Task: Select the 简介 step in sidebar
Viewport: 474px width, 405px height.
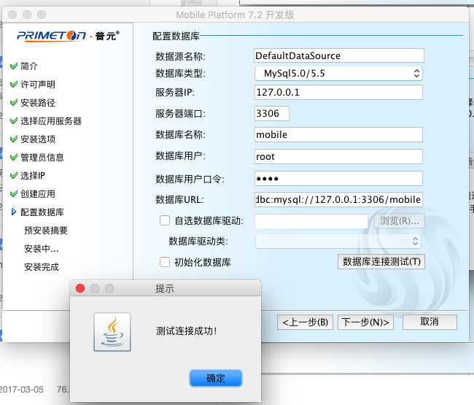Action: click(x=29, y=66)
